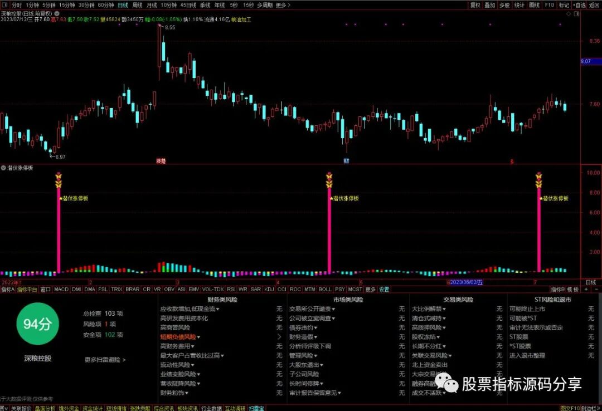Select the BOLL indicator tab

tap(325, 290)
